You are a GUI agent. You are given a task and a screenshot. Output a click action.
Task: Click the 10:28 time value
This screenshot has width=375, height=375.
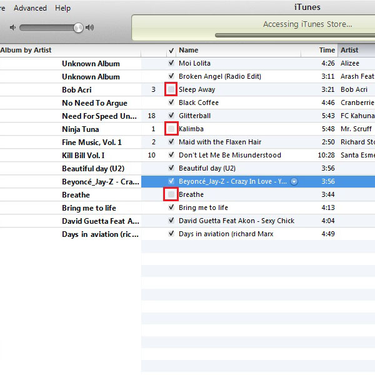[x=326, y=155]
